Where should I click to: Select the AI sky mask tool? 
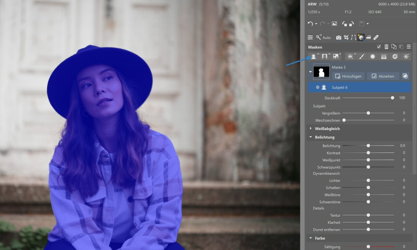[x=336, y=56]
